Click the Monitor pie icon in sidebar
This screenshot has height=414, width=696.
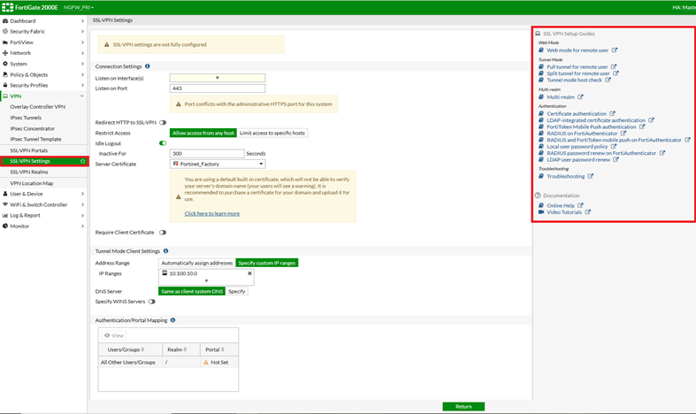pyautogui.click(x=5, y=226)
